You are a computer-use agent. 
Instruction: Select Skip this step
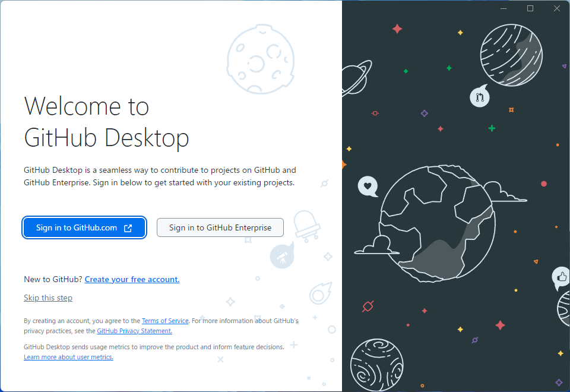click(48, 298)
